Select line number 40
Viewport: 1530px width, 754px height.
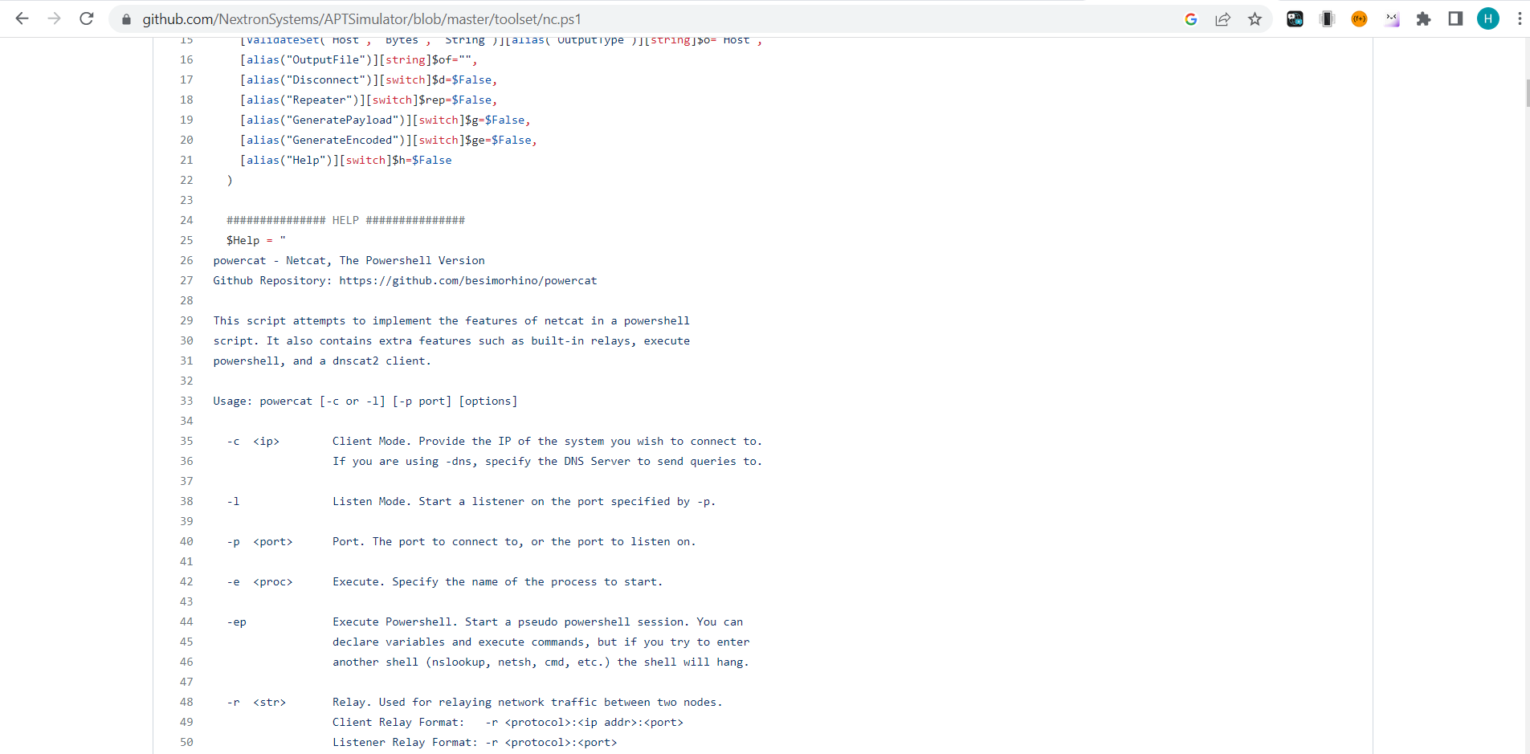point(186,541)
